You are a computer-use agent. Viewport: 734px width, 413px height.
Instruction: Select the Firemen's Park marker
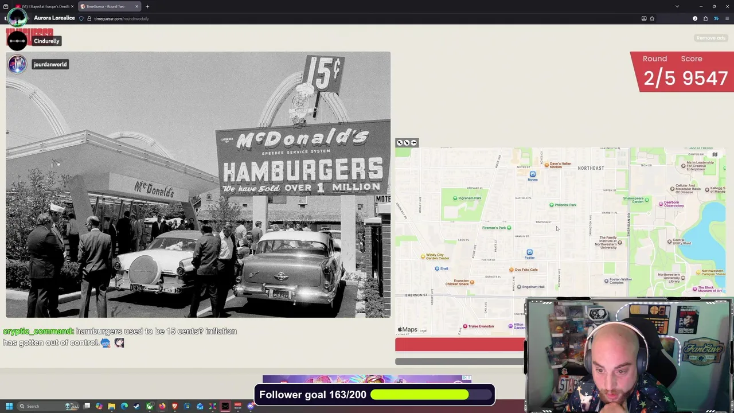click(x=509, y=228)
